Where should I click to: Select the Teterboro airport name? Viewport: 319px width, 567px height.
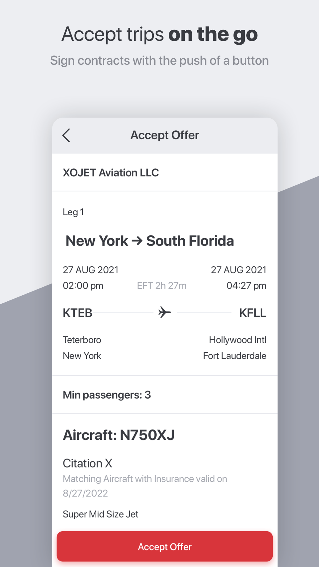point(82,340)
